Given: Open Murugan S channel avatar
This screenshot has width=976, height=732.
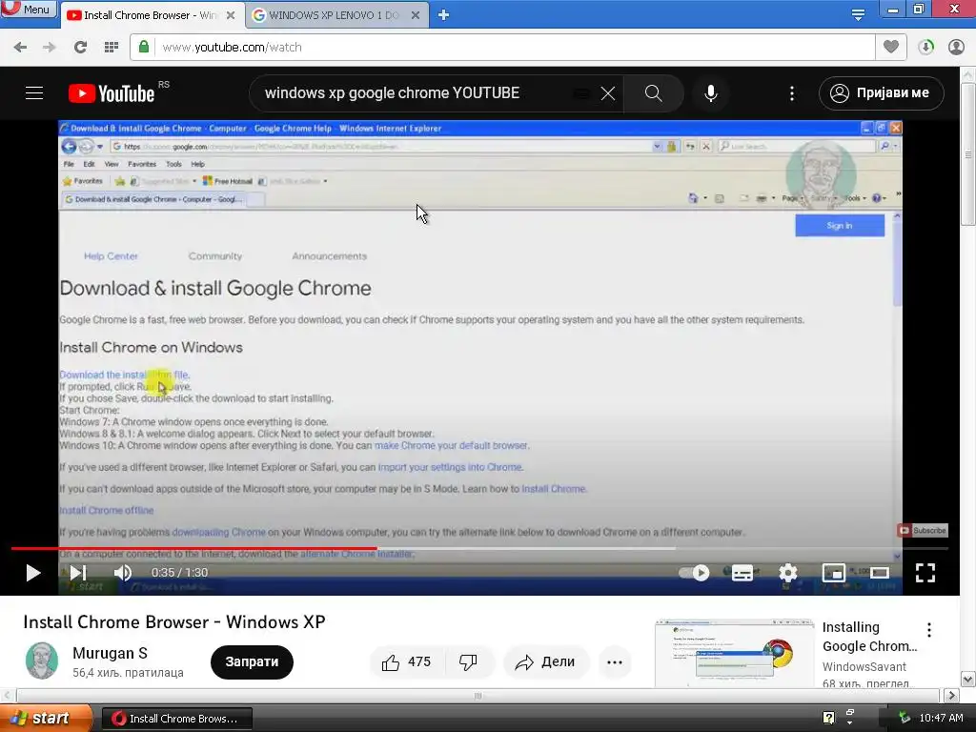Looking at the screenshot, I should [42, 661].
